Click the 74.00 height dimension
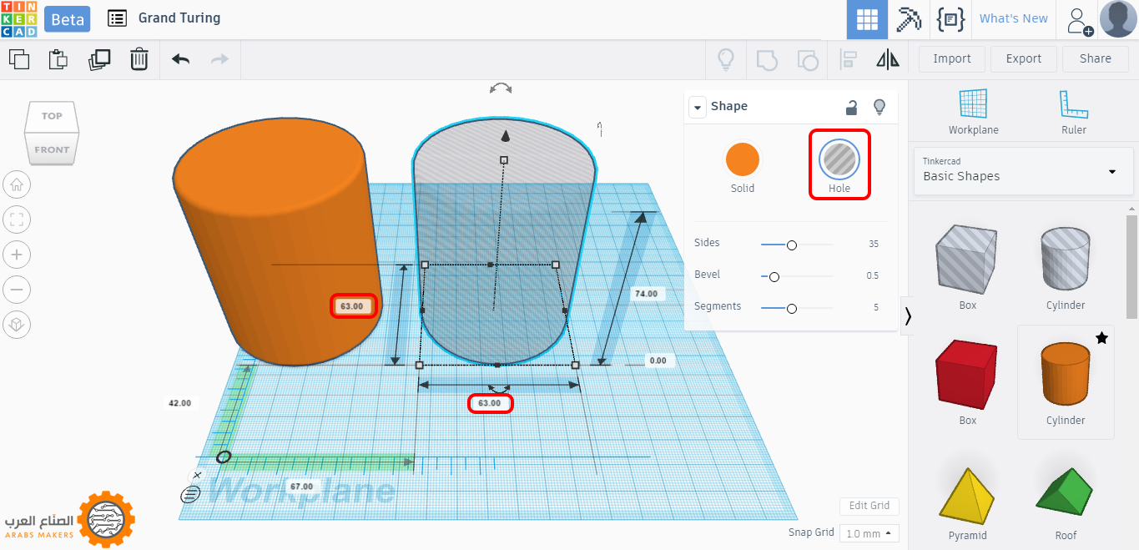 [x=646, y=294]
